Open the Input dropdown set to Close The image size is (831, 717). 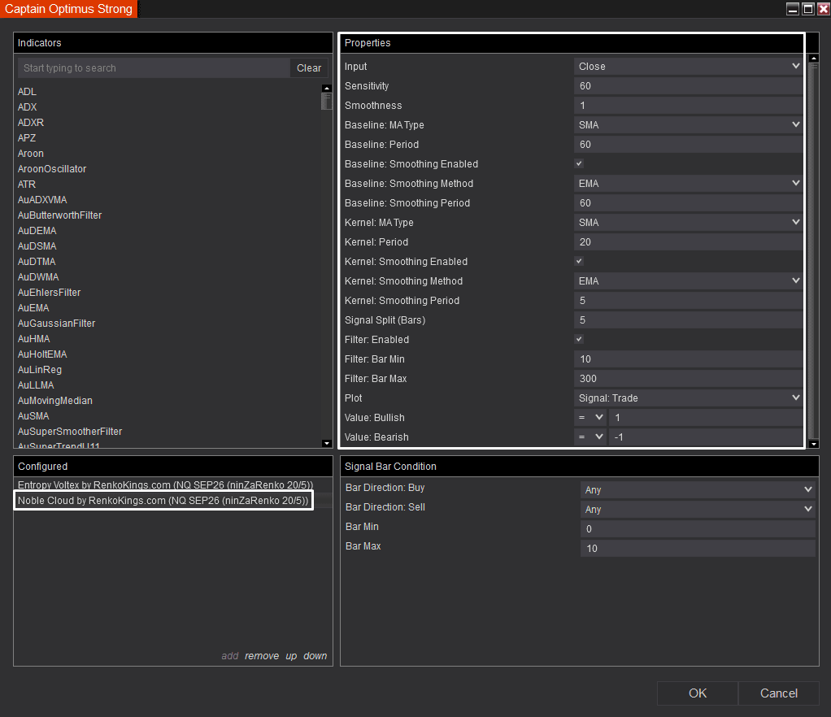[x=688, y=66]
